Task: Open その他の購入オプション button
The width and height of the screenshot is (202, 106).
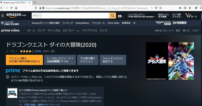Action: (x=88, y=60)
